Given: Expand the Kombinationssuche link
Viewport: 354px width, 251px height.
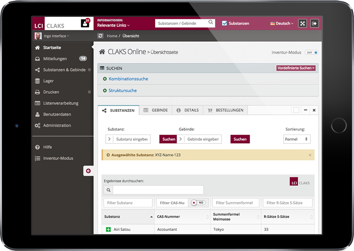Looking at the screenshot, I should pos(128,79).
